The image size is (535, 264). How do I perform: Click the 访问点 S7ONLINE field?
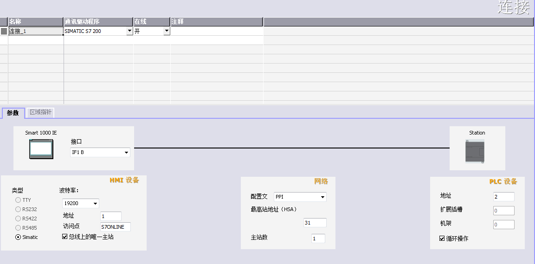point(116,227)
